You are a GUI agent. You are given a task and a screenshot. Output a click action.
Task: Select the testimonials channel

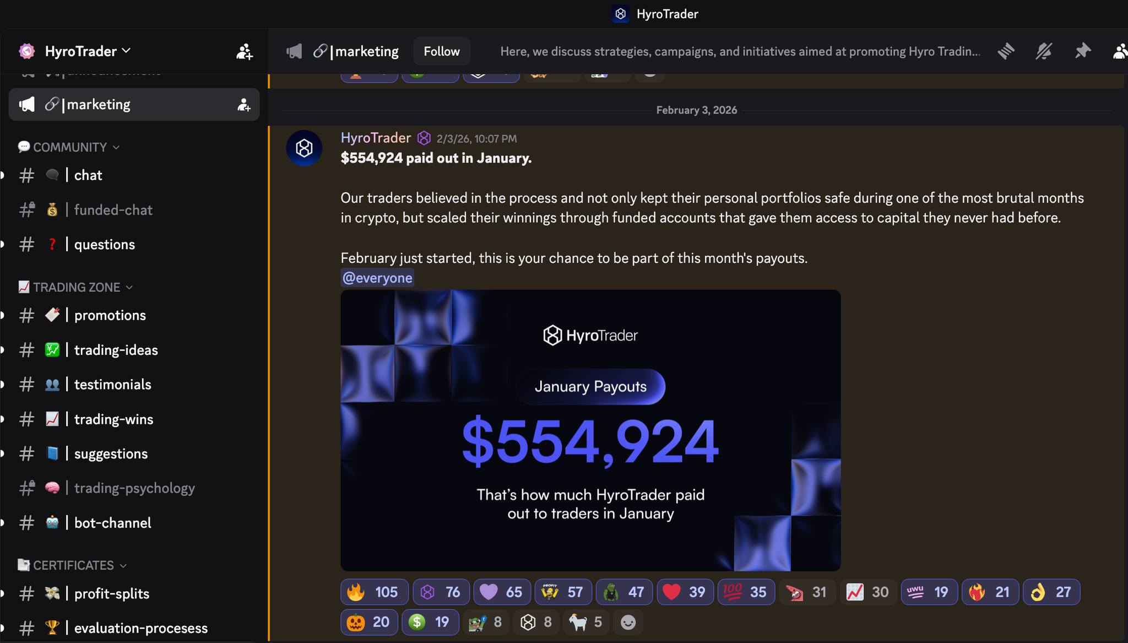[134, 385]
